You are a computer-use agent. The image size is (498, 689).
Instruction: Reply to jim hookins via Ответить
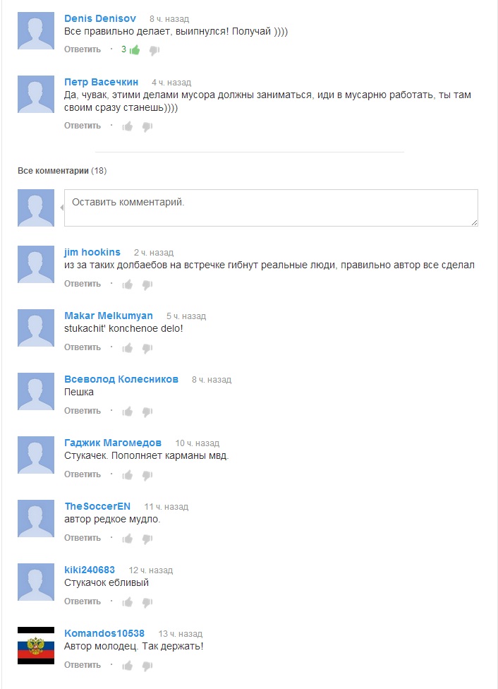pos(83,284)
